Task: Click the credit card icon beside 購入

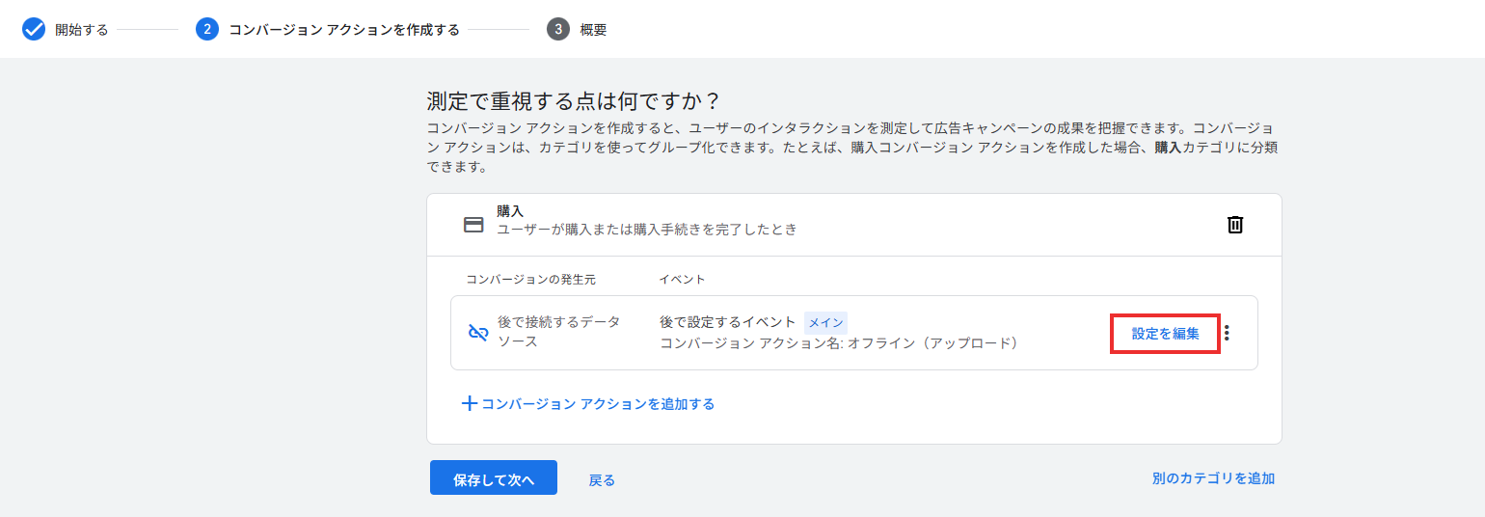Action: coord(473,225)
